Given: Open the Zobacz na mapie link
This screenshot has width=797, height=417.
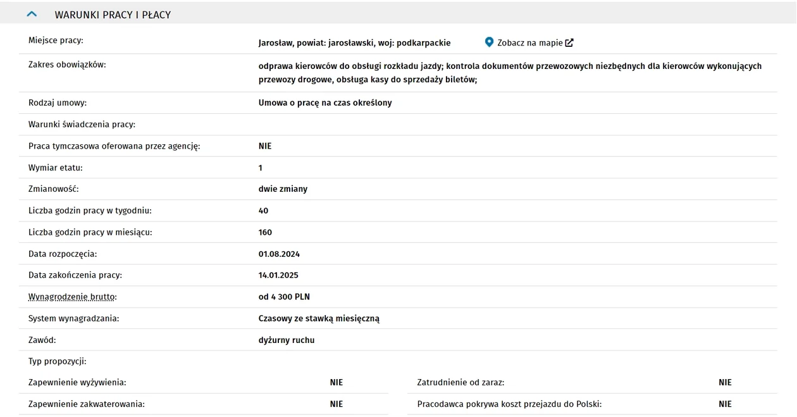Looking at the screenshot, I should coord(529,43).
